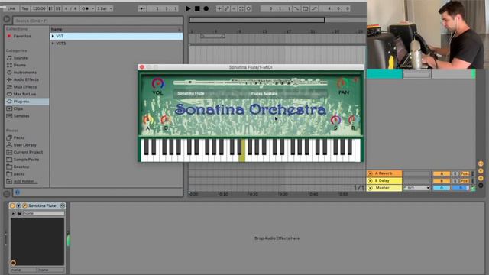Adjust the VOL knob in Sonatina

tap(158, 83)
